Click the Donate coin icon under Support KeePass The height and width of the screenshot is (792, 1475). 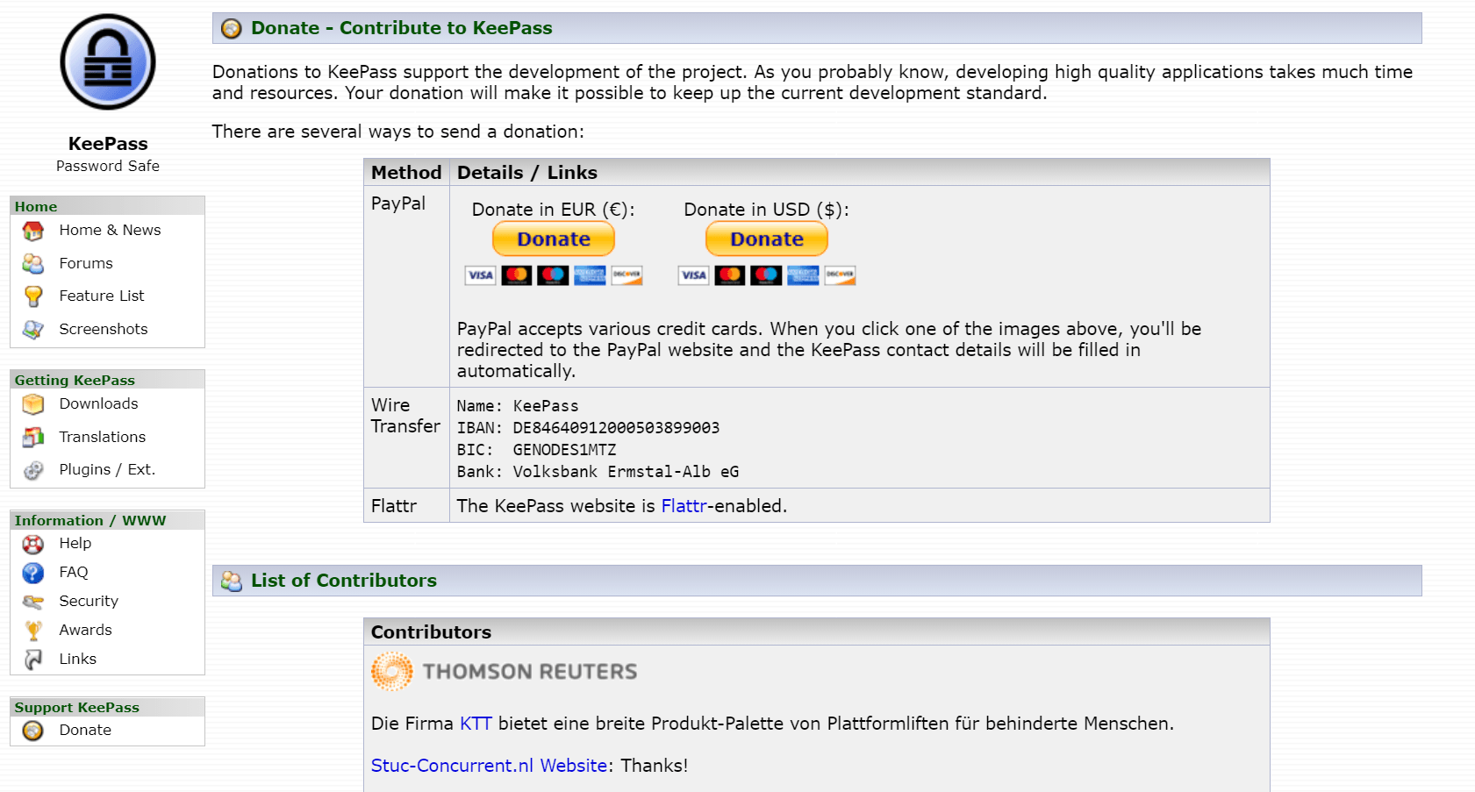click(32, 730)
